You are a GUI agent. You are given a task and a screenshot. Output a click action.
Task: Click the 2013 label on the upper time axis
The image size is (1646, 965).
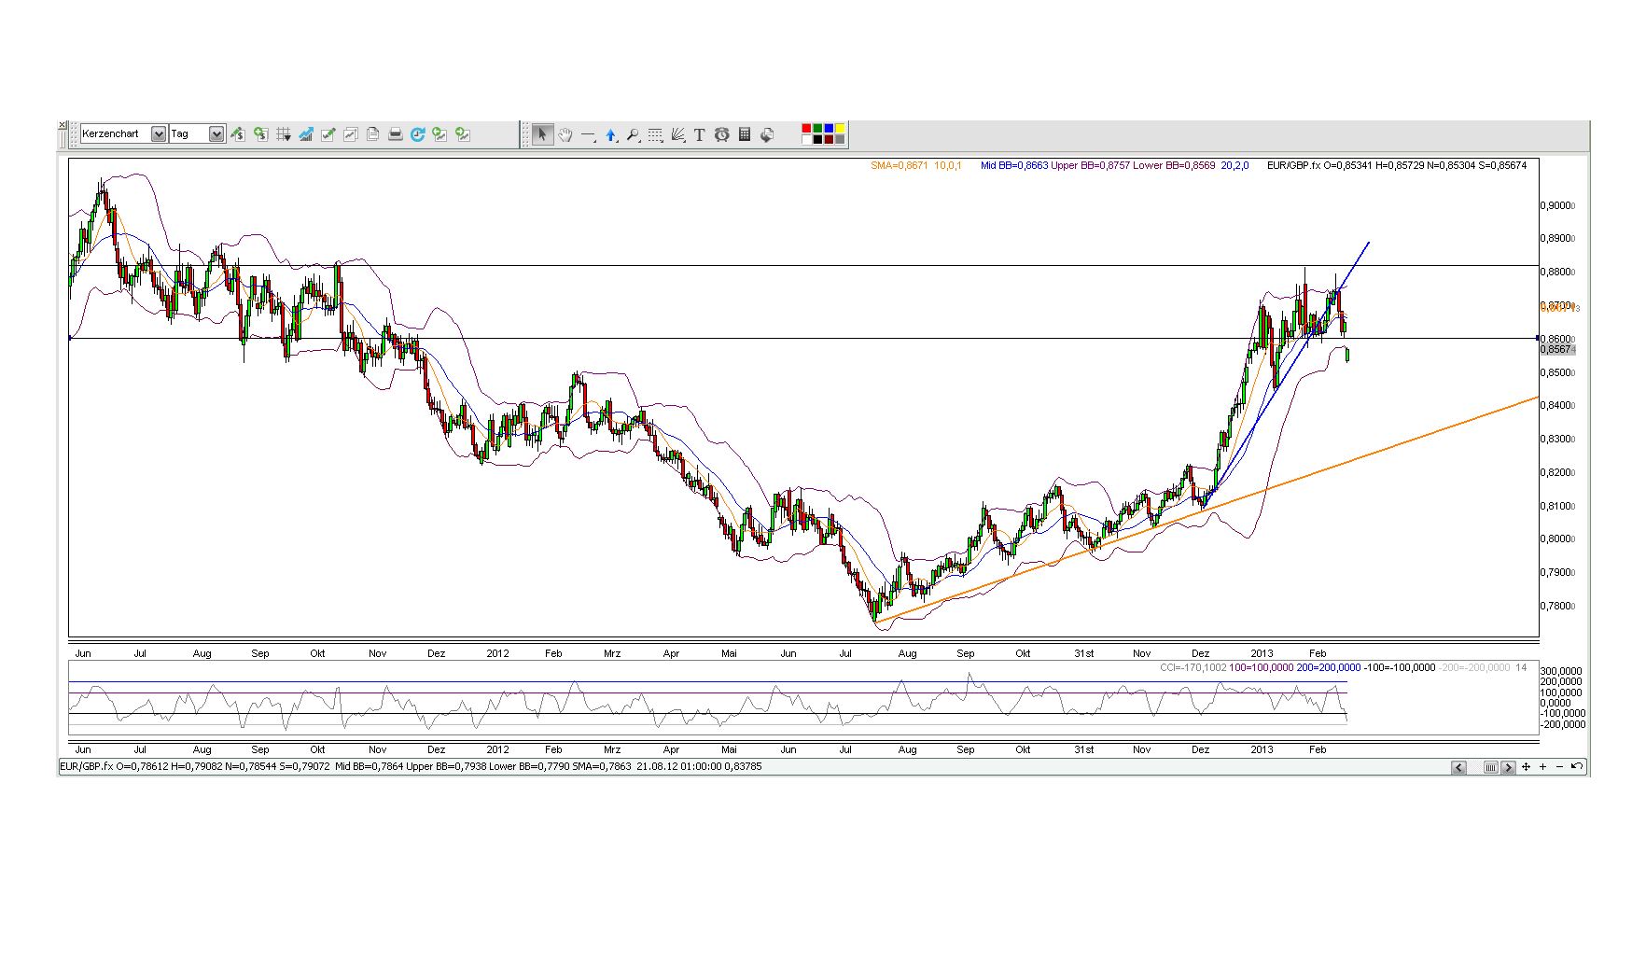click(1262, 654)
